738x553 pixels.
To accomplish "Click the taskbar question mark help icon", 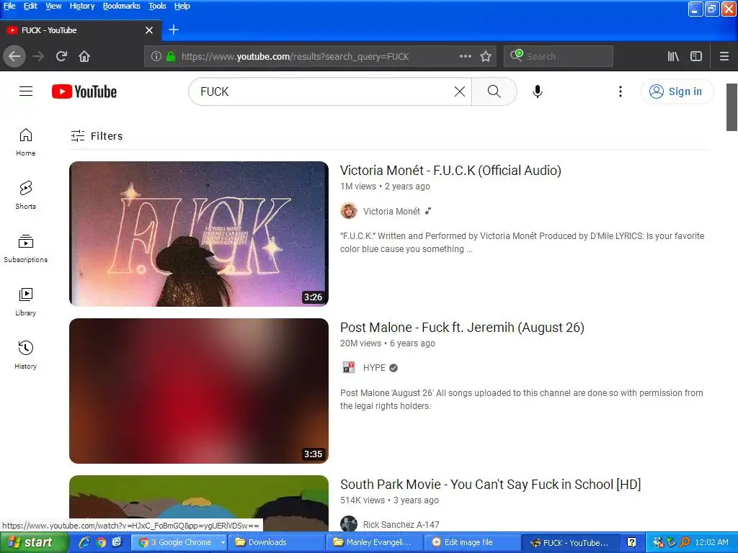I will [x=631, y=543].
